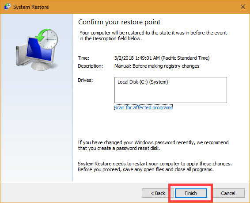The height and width of the screenshot is (203, 250).
Task: Click the Confirm your restore point heading
Action: 119,22
